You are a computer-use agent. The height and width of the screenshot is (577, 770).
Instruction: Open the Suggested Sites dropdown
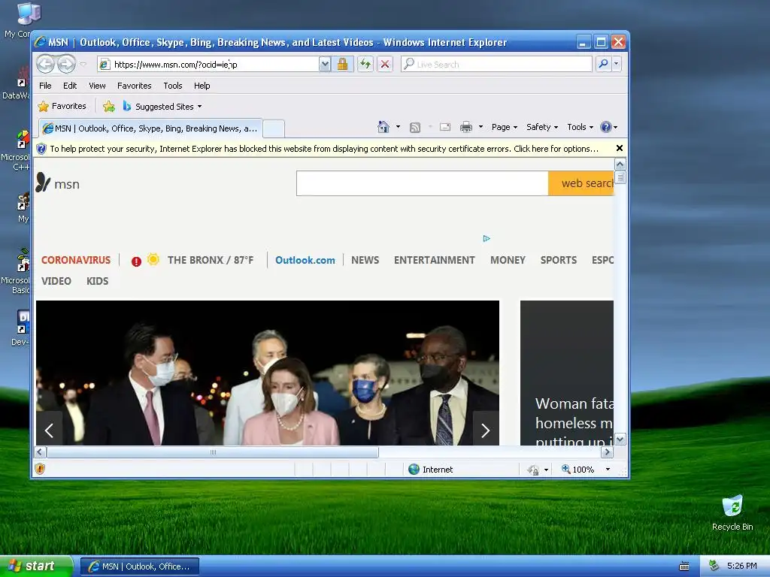click(162, 107)
